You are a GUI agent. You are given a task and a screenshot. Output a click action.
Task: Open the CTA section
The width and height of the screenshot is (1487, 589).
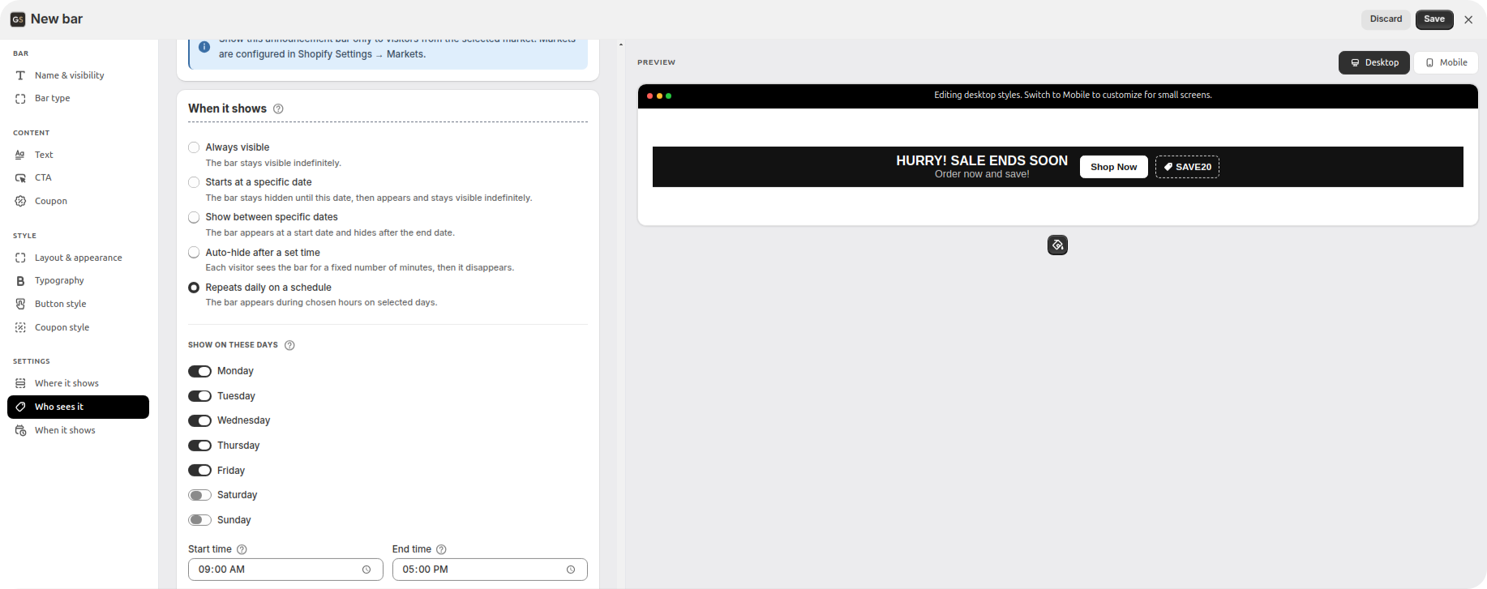[x=78, y=177]
